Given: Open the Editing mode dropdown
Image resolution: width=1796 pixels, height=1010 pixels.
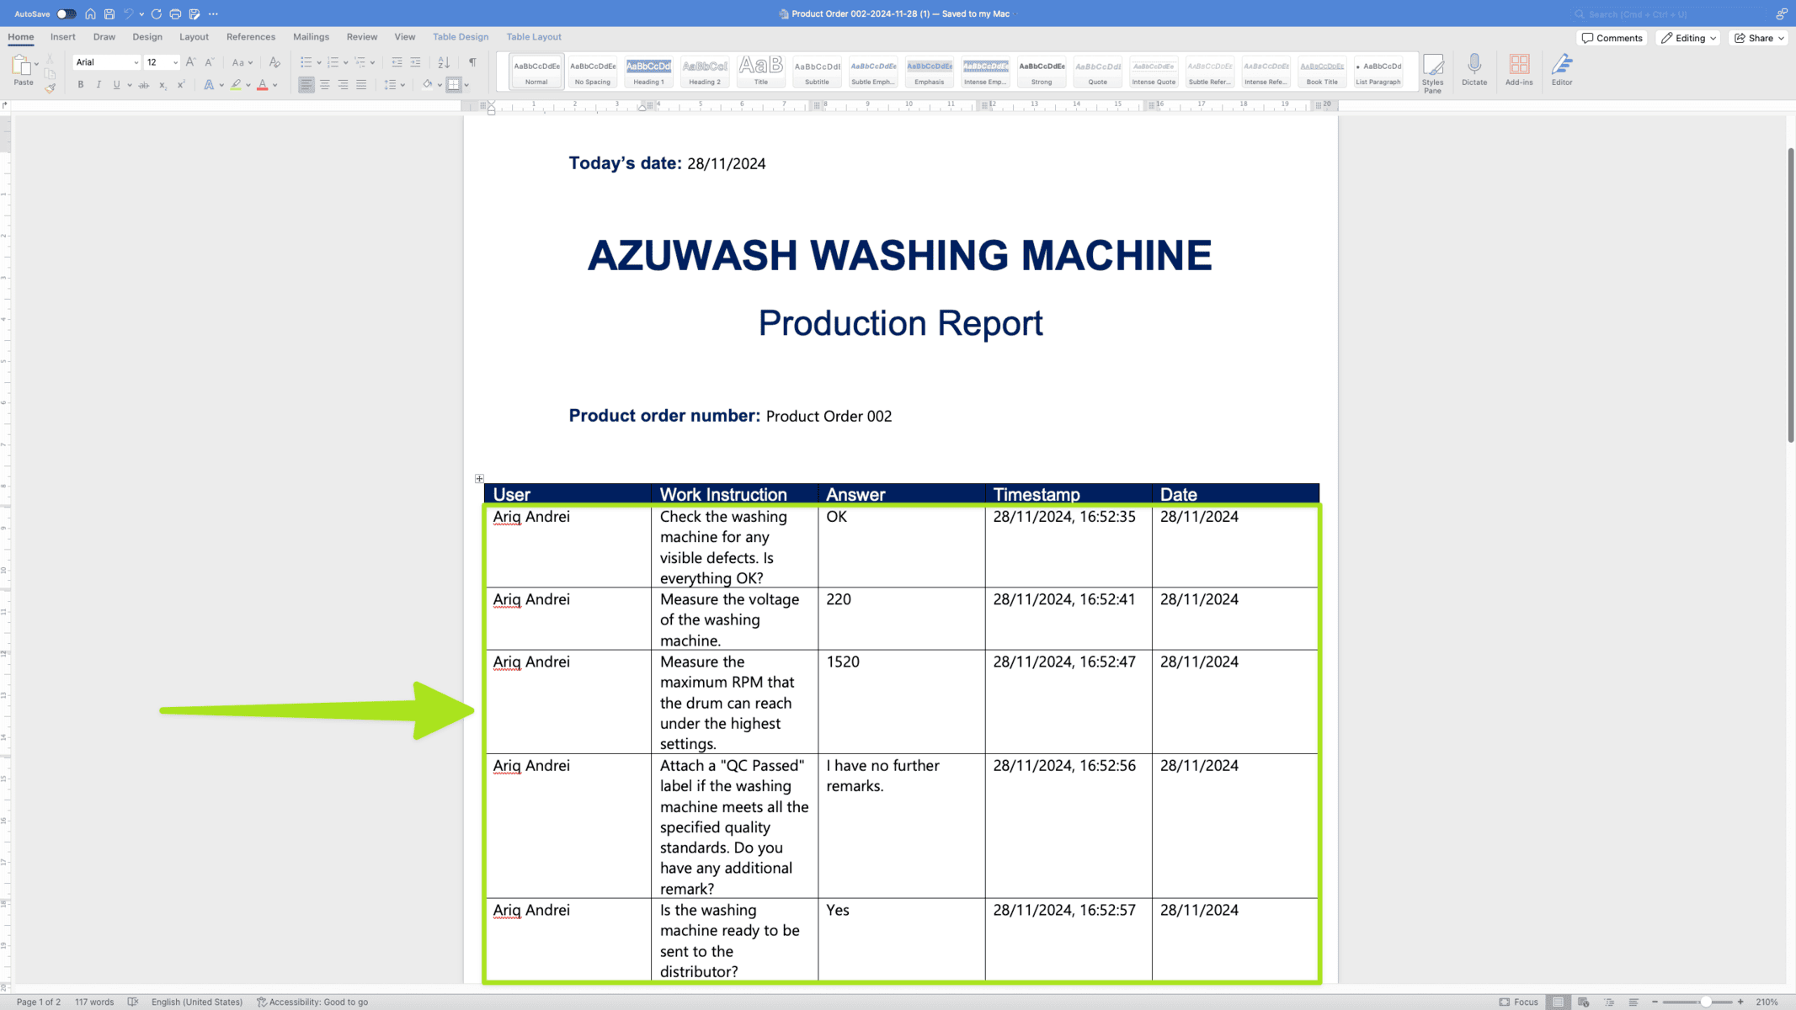Looking at the screenshot, I should 1687,38.
